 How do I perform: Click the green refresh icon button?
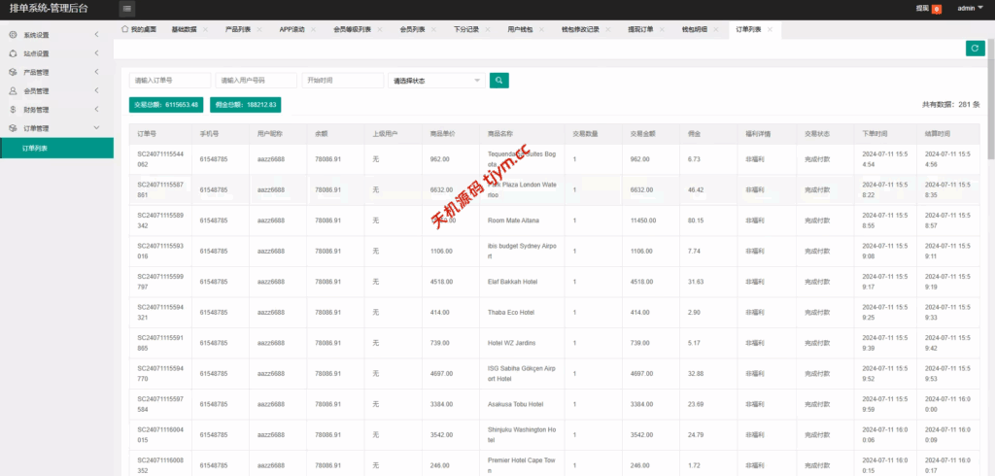974,49
